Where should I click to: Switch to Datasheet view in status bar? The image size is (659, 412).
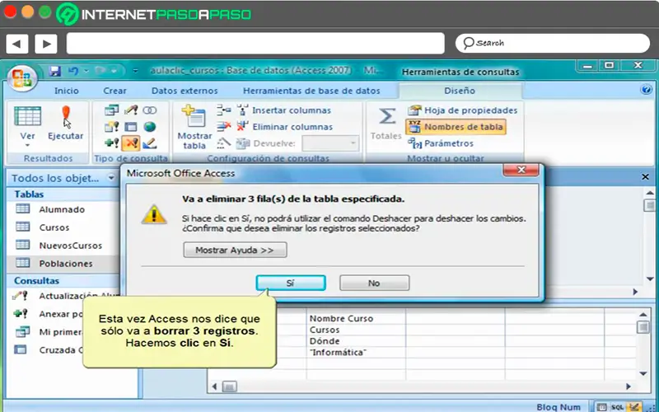coord(602,407)
